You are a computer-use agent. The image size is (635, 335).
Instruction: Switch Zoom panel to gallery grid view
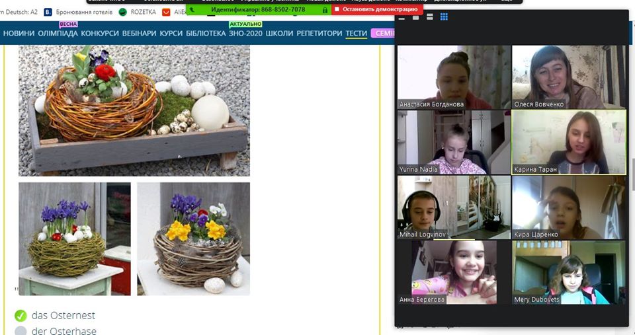pyautogui.click(x=444, y=17)
